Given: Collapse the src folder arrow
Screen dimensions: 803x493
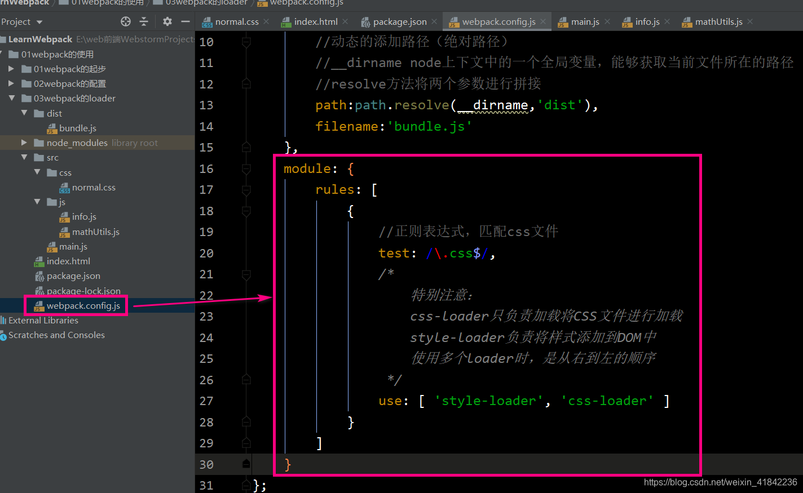Looking at the screenshot, I should [x=24, y=157].
